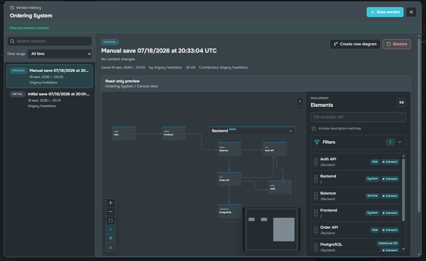Click the dialog's main vertical scrollbar
The height and width of the screenshot is (261, 426).
click(419, 125)
